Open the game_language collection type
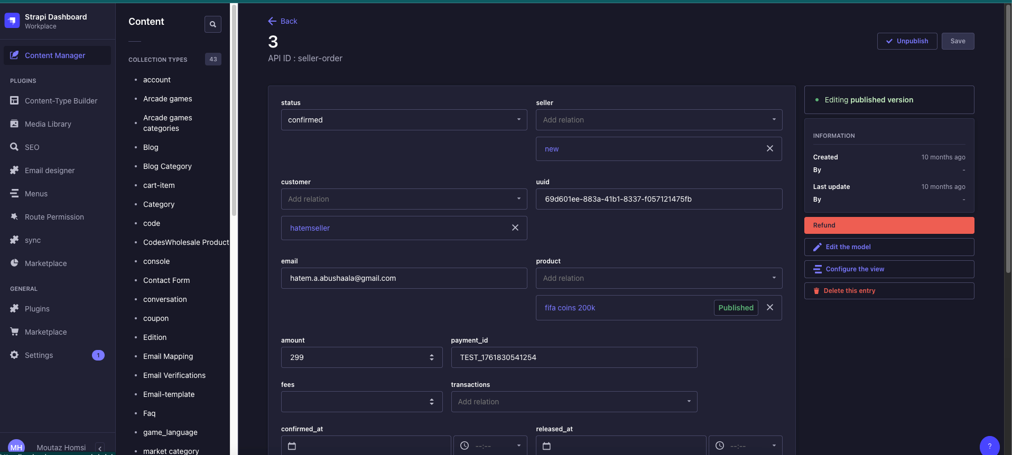 (x=170, y=432)
